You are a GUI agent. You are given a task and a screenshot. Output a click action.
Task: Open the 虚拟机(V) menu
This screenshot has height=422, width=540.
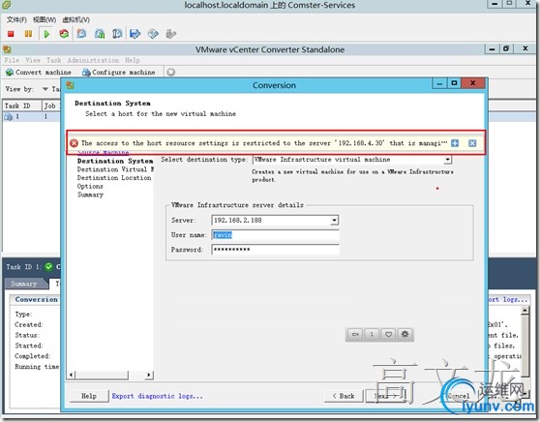[x=76, y=19]
